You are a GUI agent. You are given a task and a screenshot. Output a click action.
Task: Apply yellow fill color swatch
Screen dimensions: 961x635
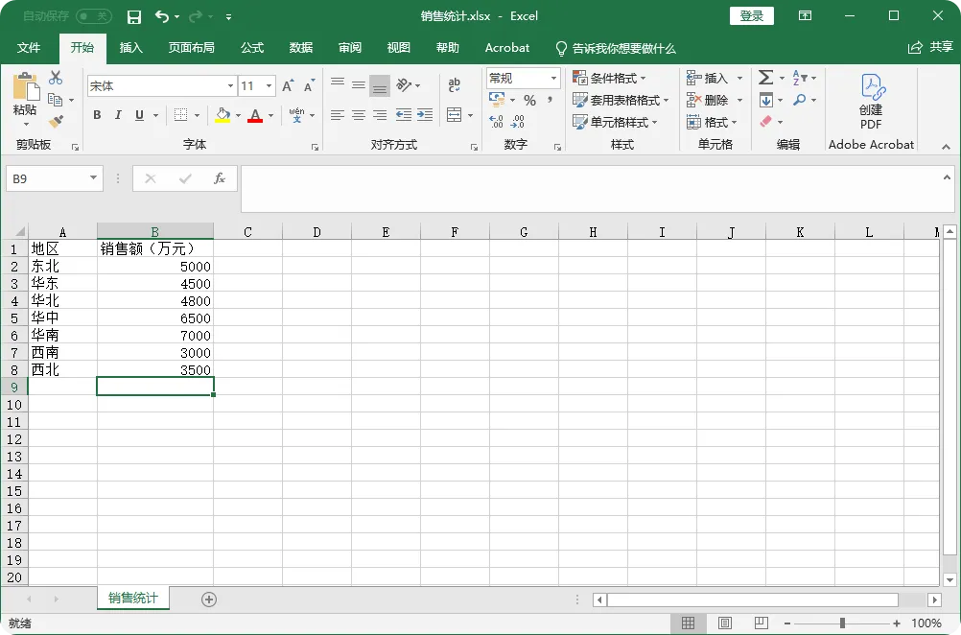point(223,115)
